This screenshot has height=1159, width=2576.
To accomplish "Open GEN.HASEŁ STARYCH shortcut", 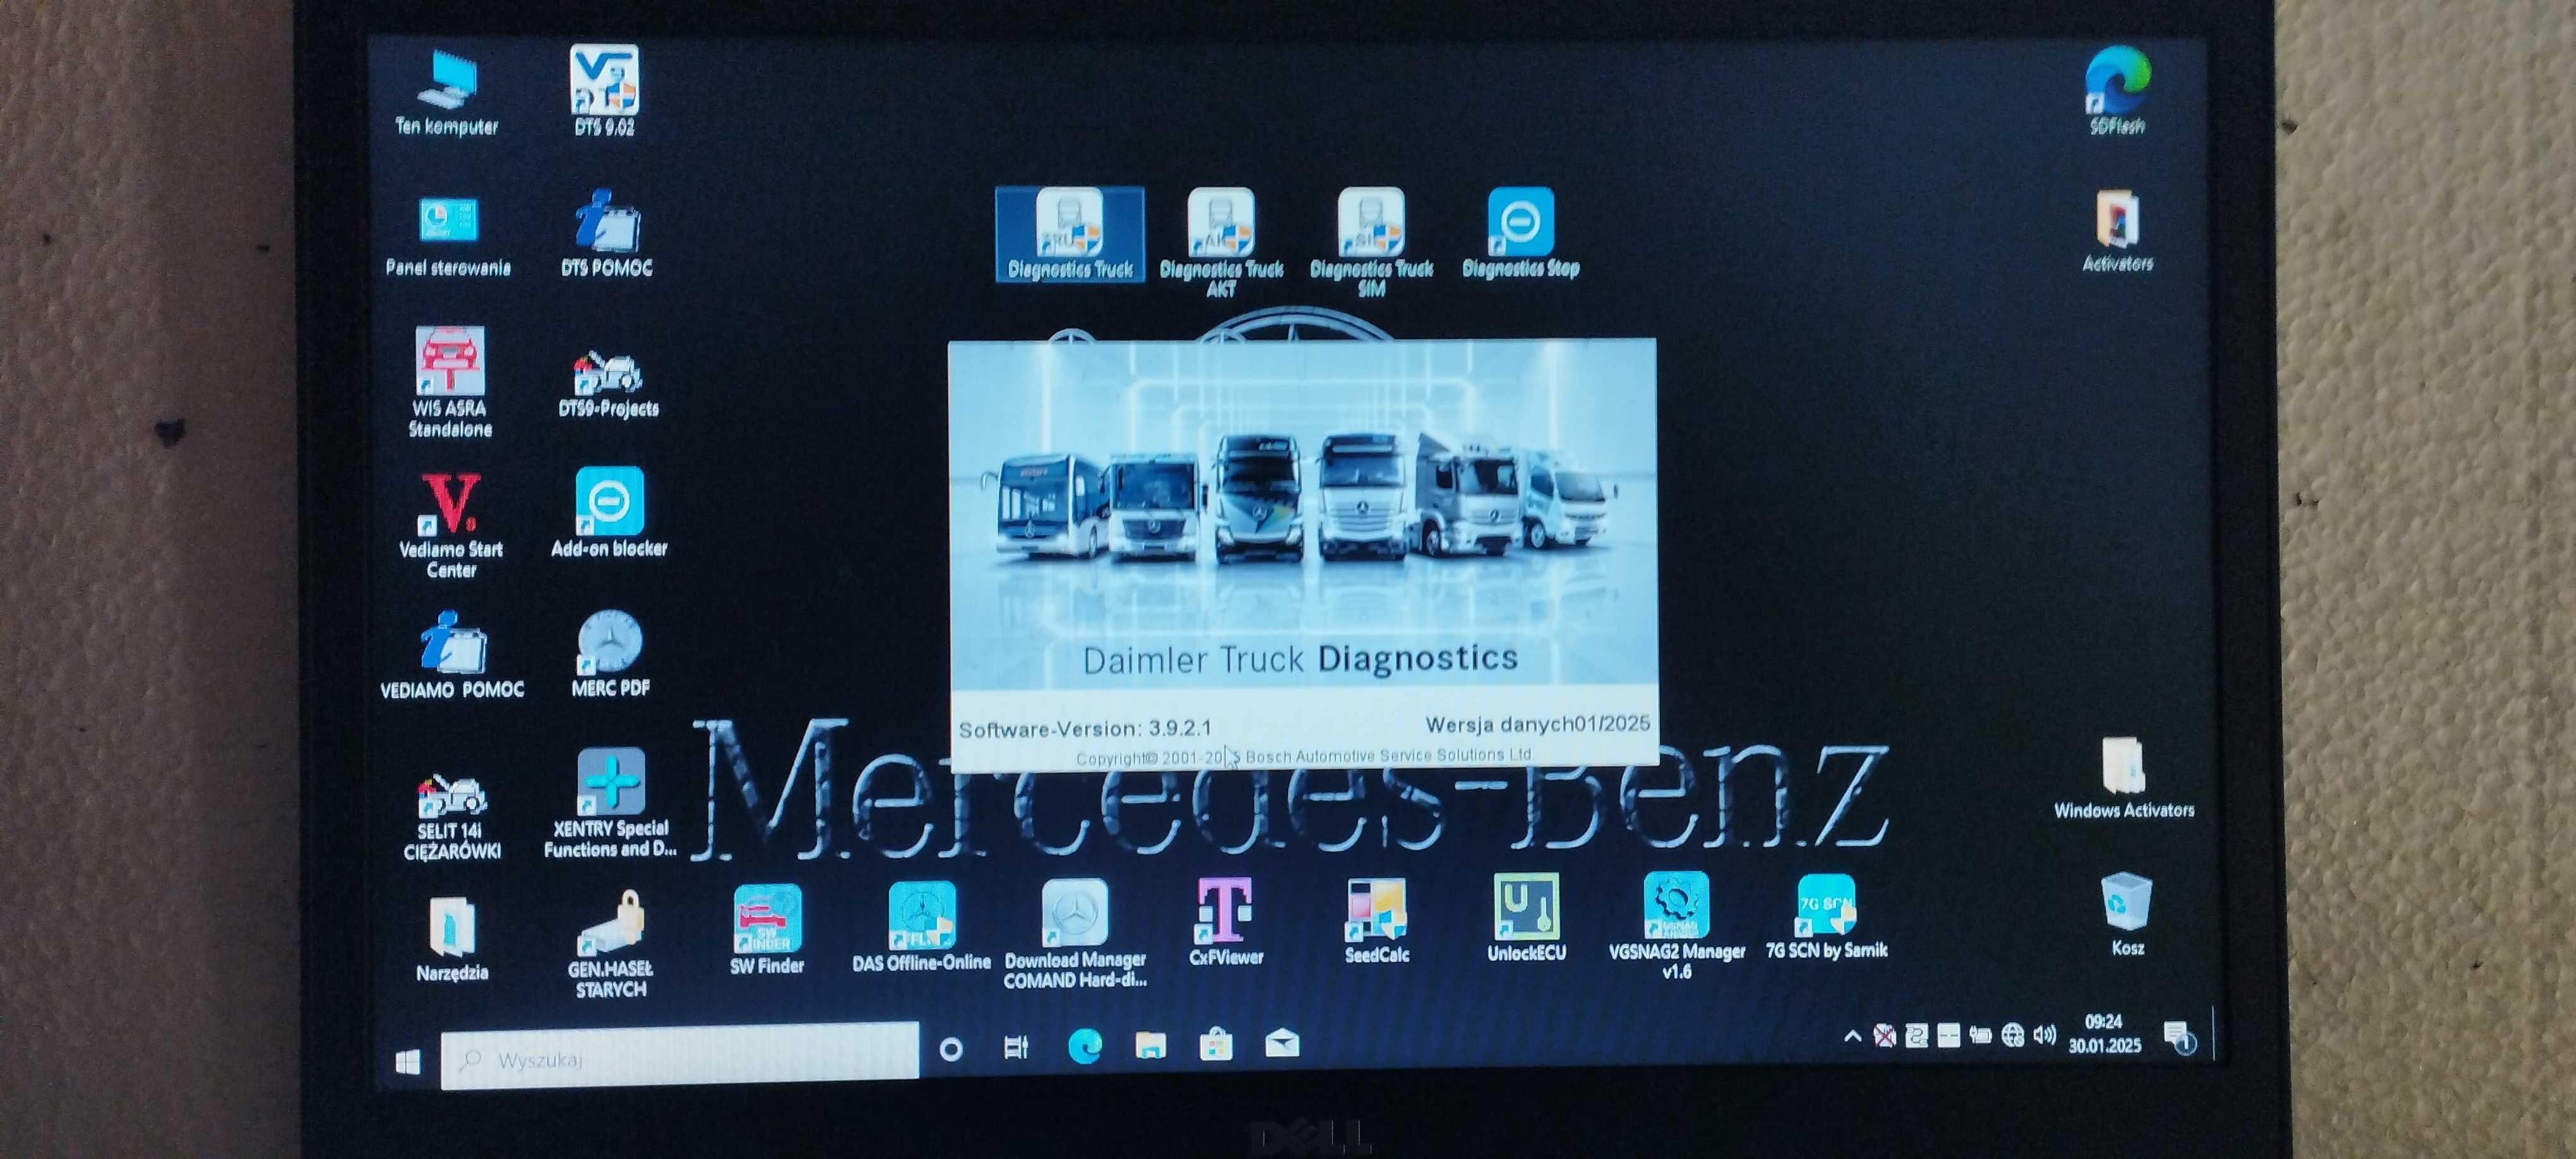I will (x=611, y=945).
